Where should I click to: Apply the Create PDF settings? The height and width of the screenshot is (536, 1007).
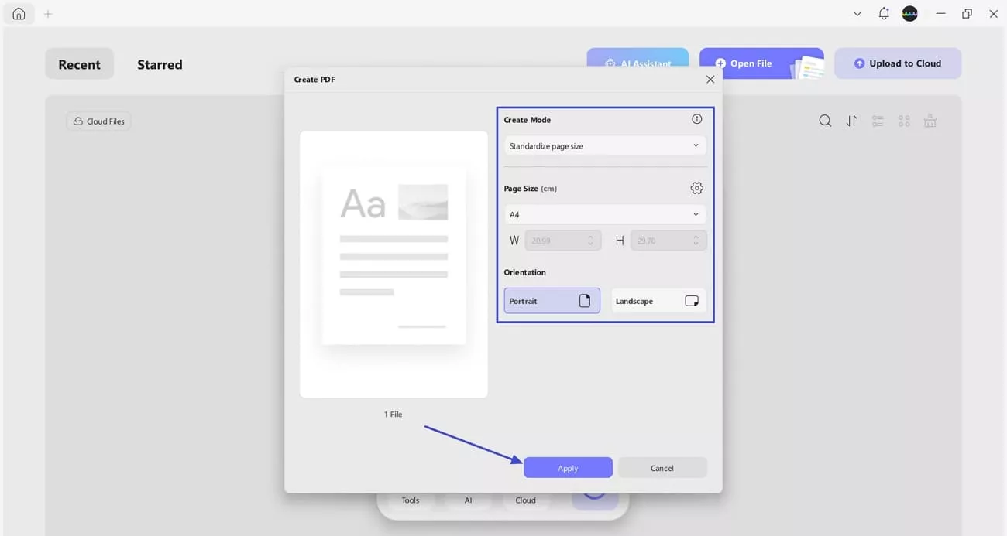[568, 467]
